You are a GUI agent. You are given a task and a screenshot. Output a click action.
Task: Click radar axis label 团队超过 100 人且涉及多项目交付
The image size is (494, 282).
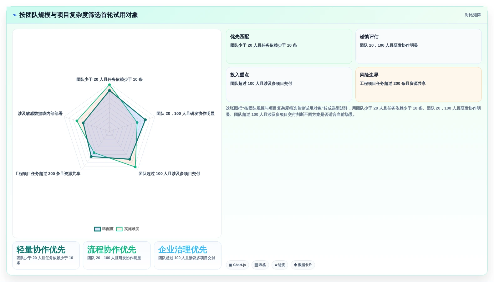169,174
